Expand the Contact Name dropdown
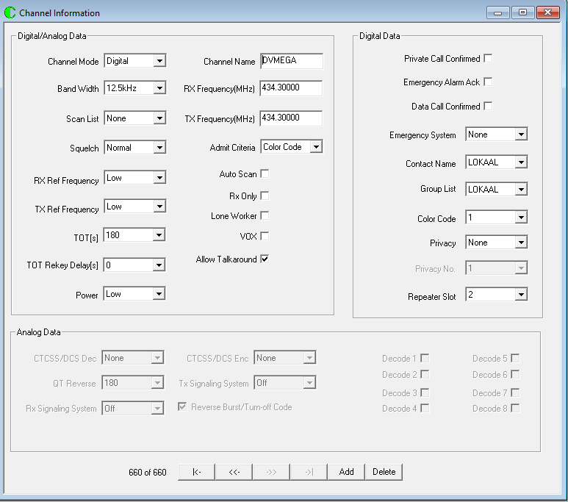568x502 pixels. (x=520, y=163)
